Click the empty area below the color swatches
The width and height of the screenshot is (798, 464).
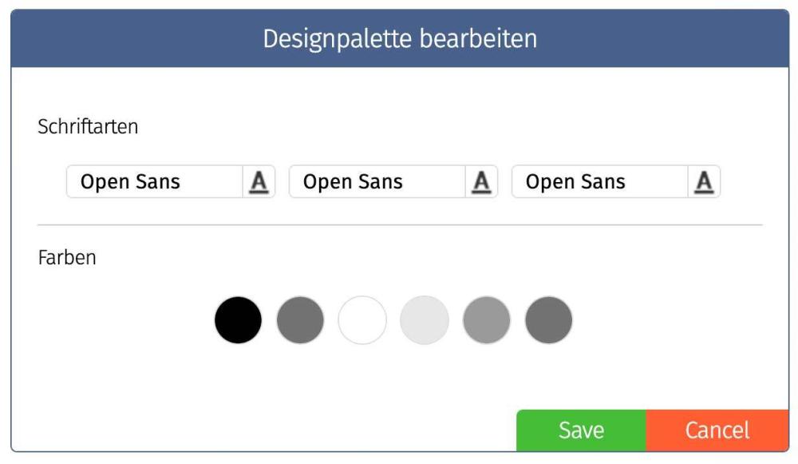coord(392,377)
